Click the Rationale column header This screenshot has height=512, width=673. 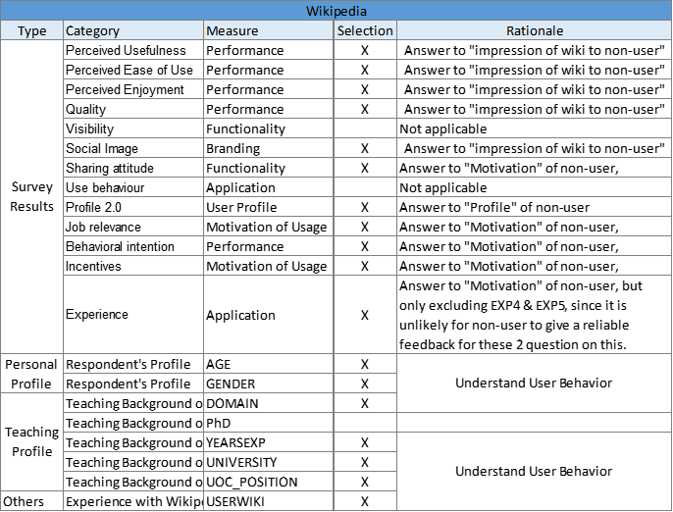click(535, 30)
